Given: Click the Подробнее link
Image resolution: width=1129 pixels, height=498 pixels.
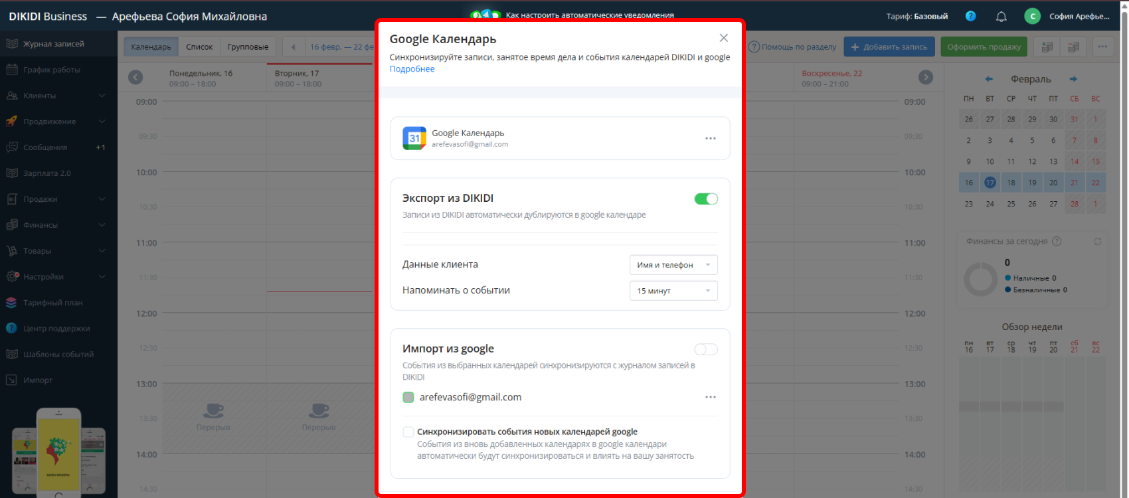Looking at the screenshot, I should 412,69.
